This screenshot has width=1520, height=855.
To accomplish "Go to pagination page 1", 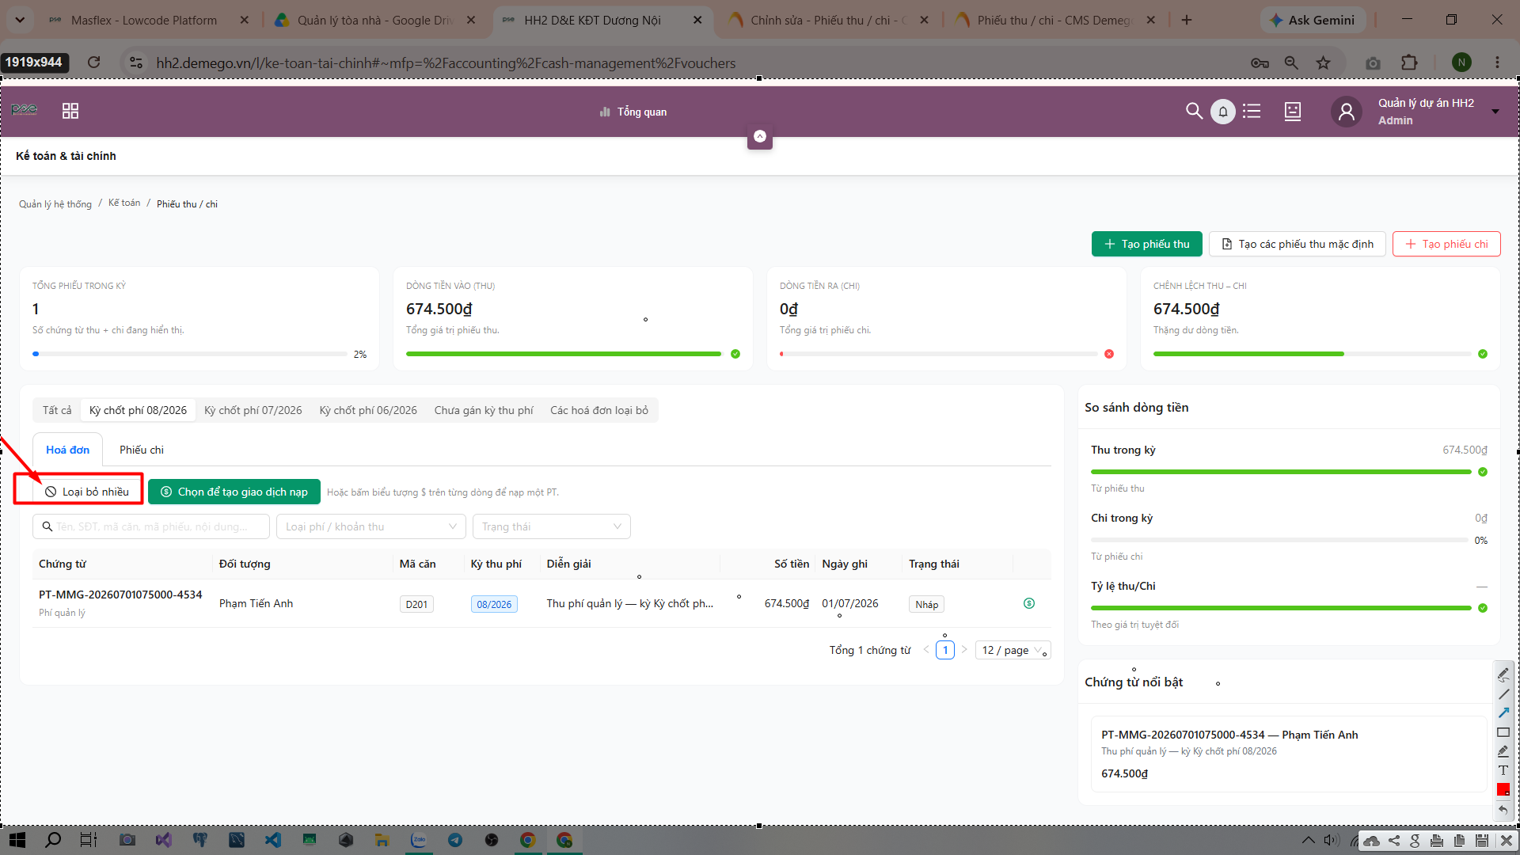I will click(945, 650).
